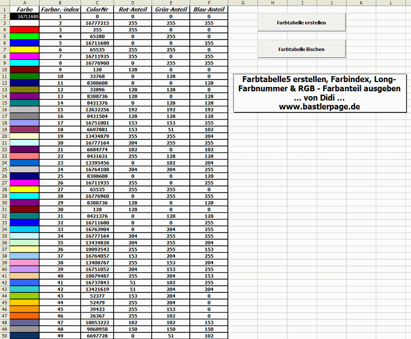Screen dimensions: 411x339
Task: Select the red color cell in row 4
Action: click(25, 29)
